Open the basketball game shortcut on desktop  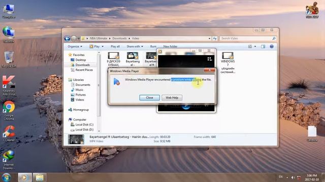point(312,10)
